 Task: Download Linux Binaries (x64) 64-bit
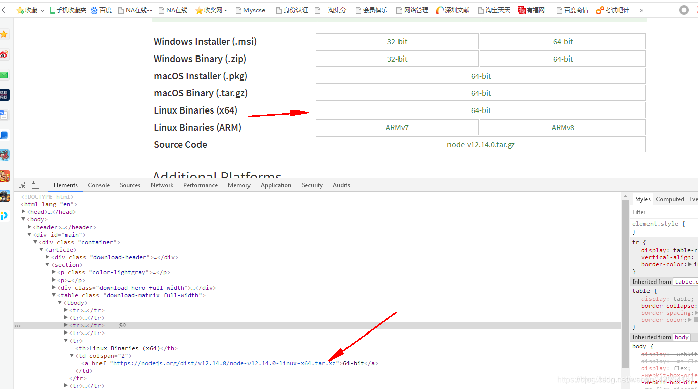481,110
